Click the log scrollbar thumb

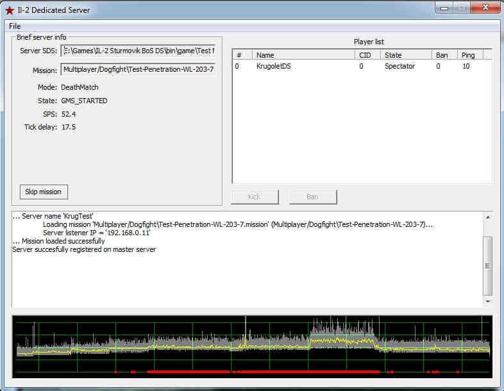tap(488, 266)
